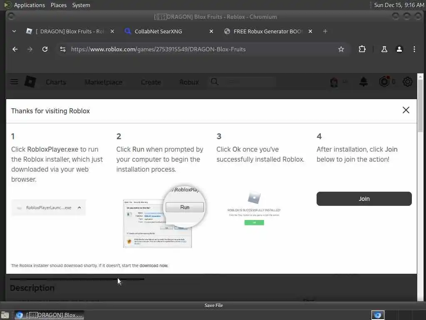Click the 'download now' link
426x320 pixels.
pyautogui.click(x=154, y=265)
